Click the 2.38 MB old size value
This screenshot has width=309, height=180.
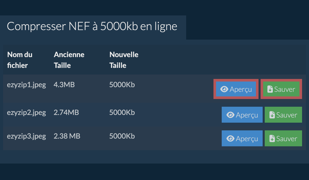point(67,136)
